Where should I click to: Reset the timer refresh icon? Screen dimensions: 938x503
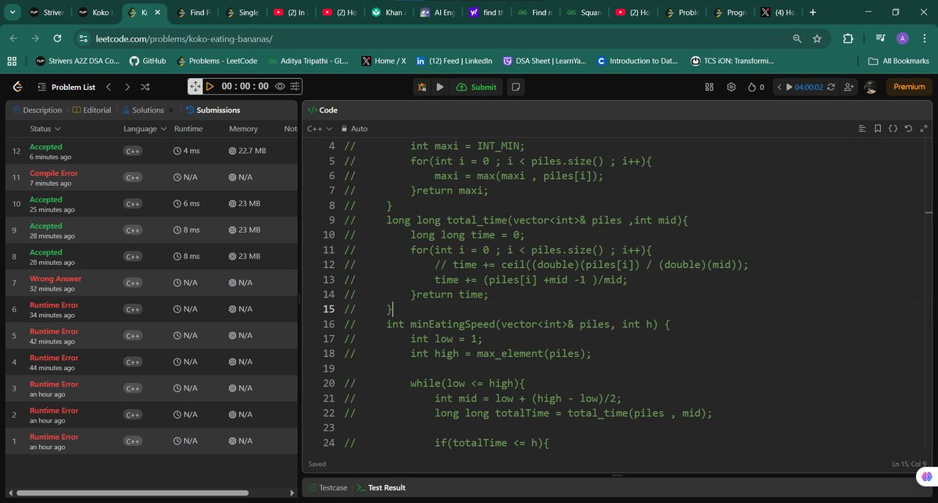(x=830, y=87)
